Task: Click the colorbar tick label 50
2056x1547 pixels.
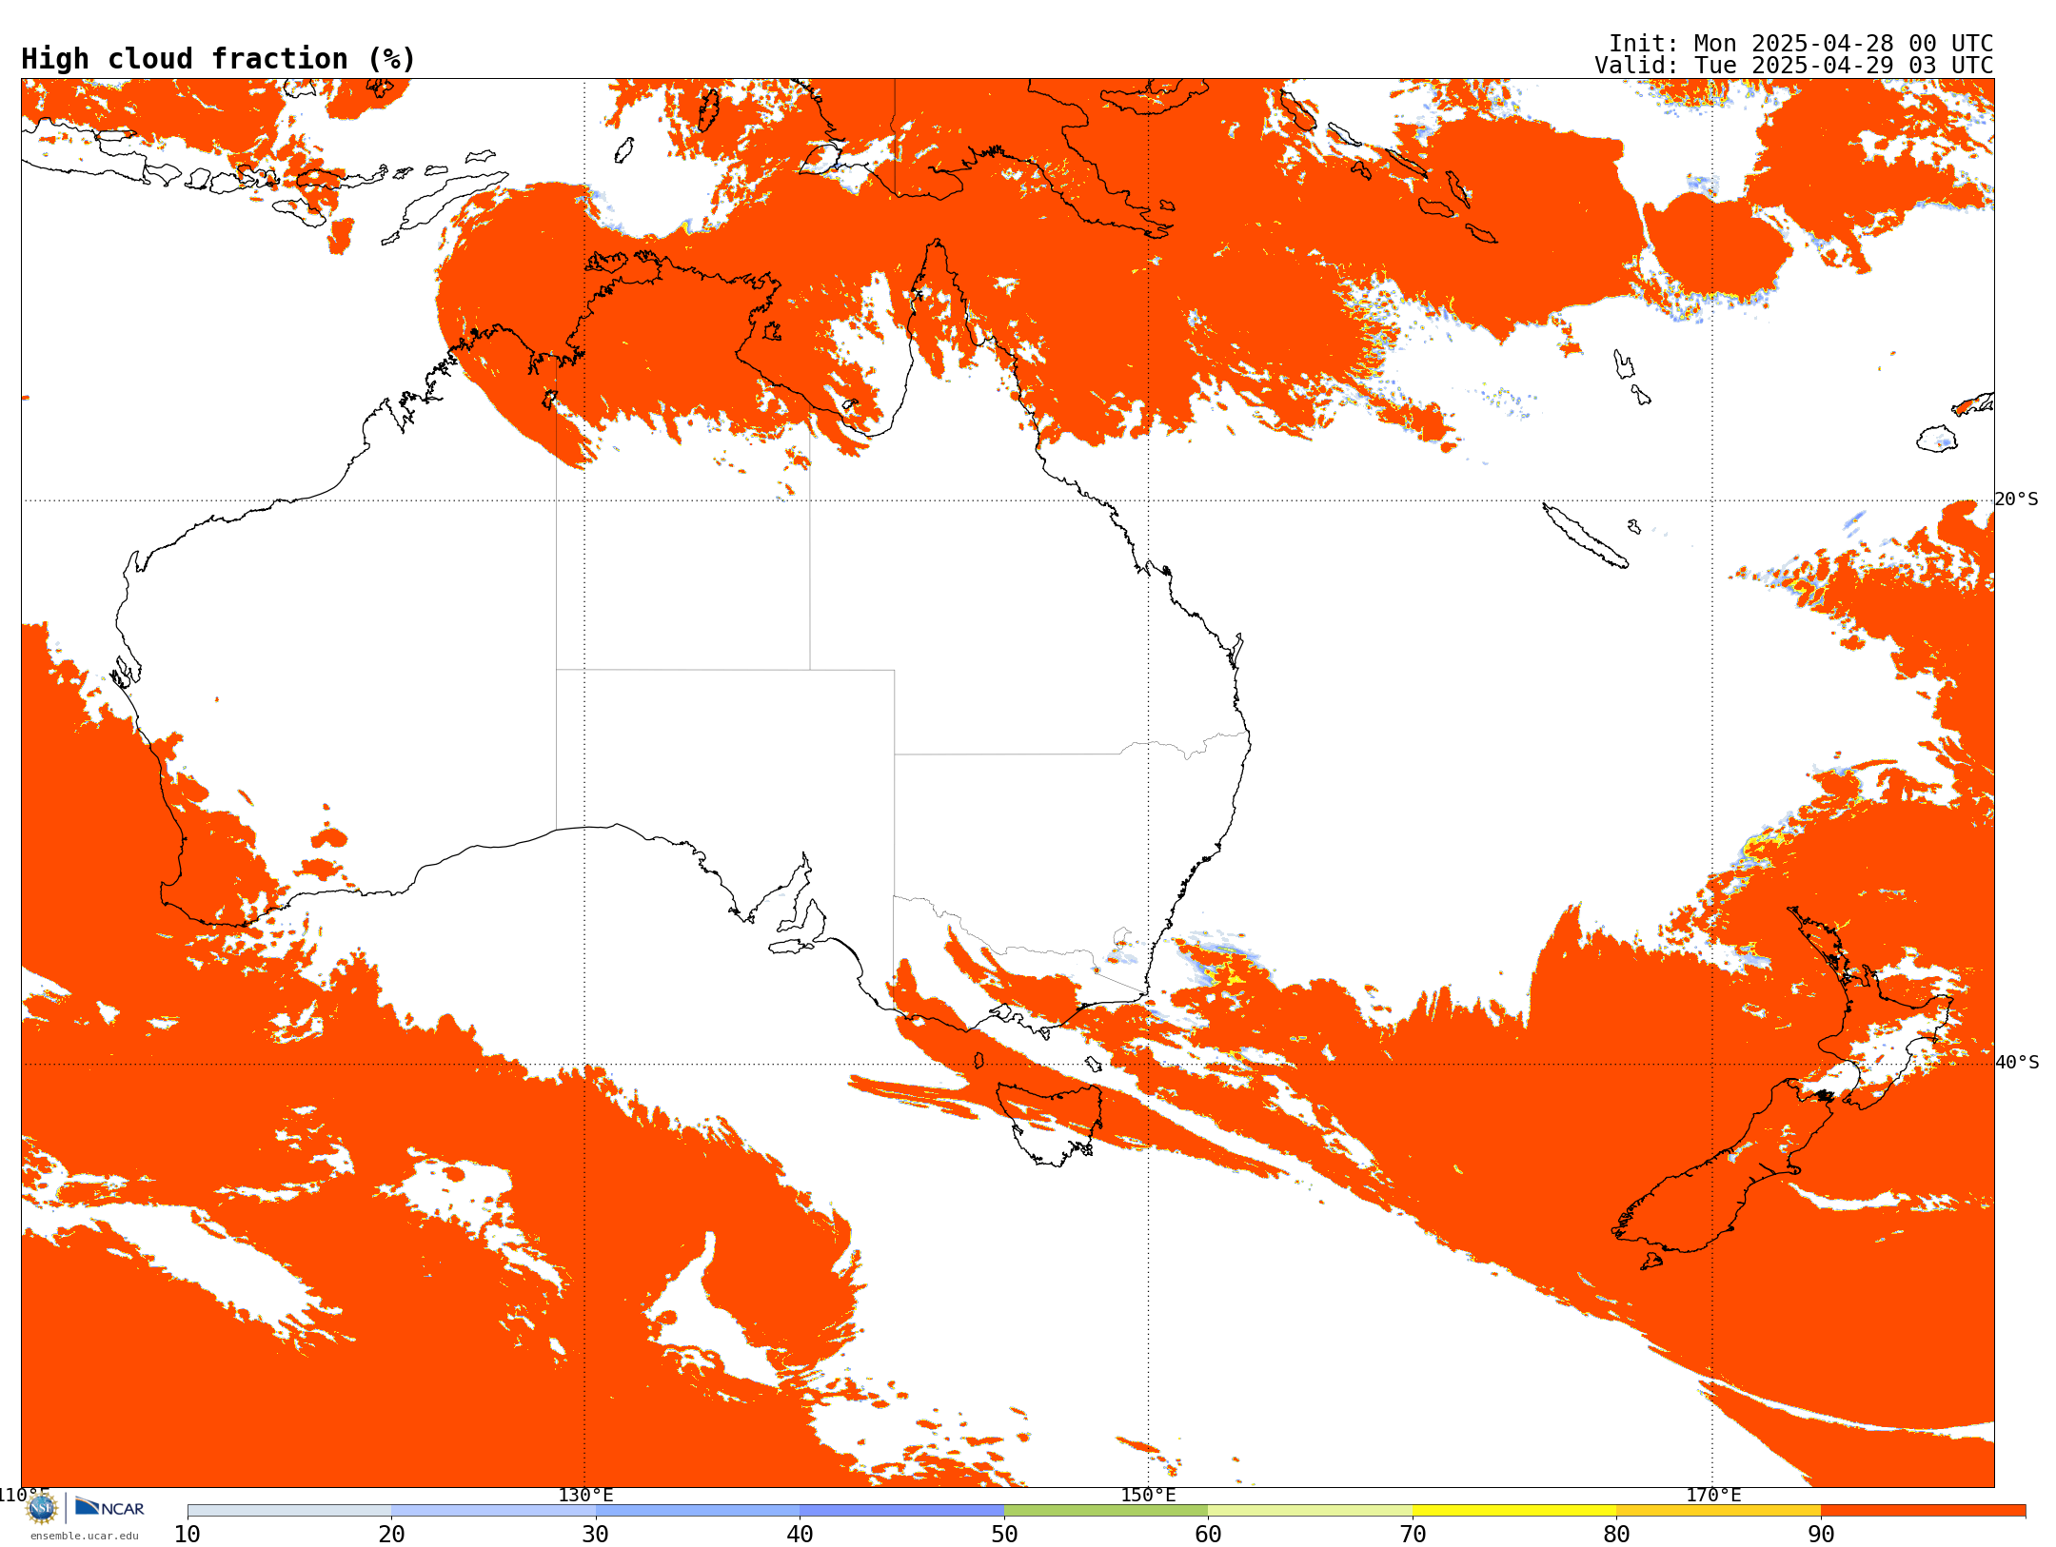Action: point(1004,1534)
